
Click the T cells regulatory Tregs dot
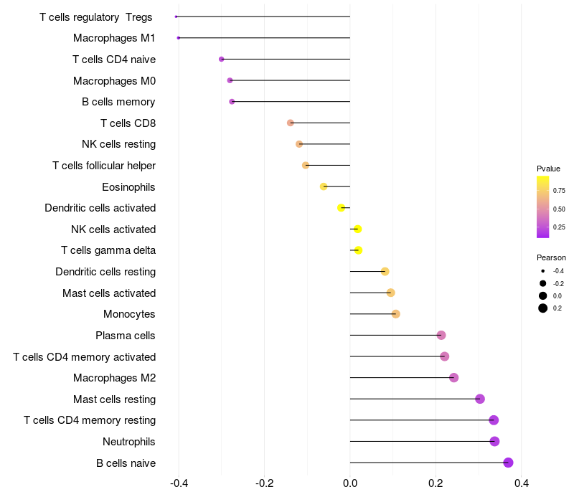coord(176,16)
